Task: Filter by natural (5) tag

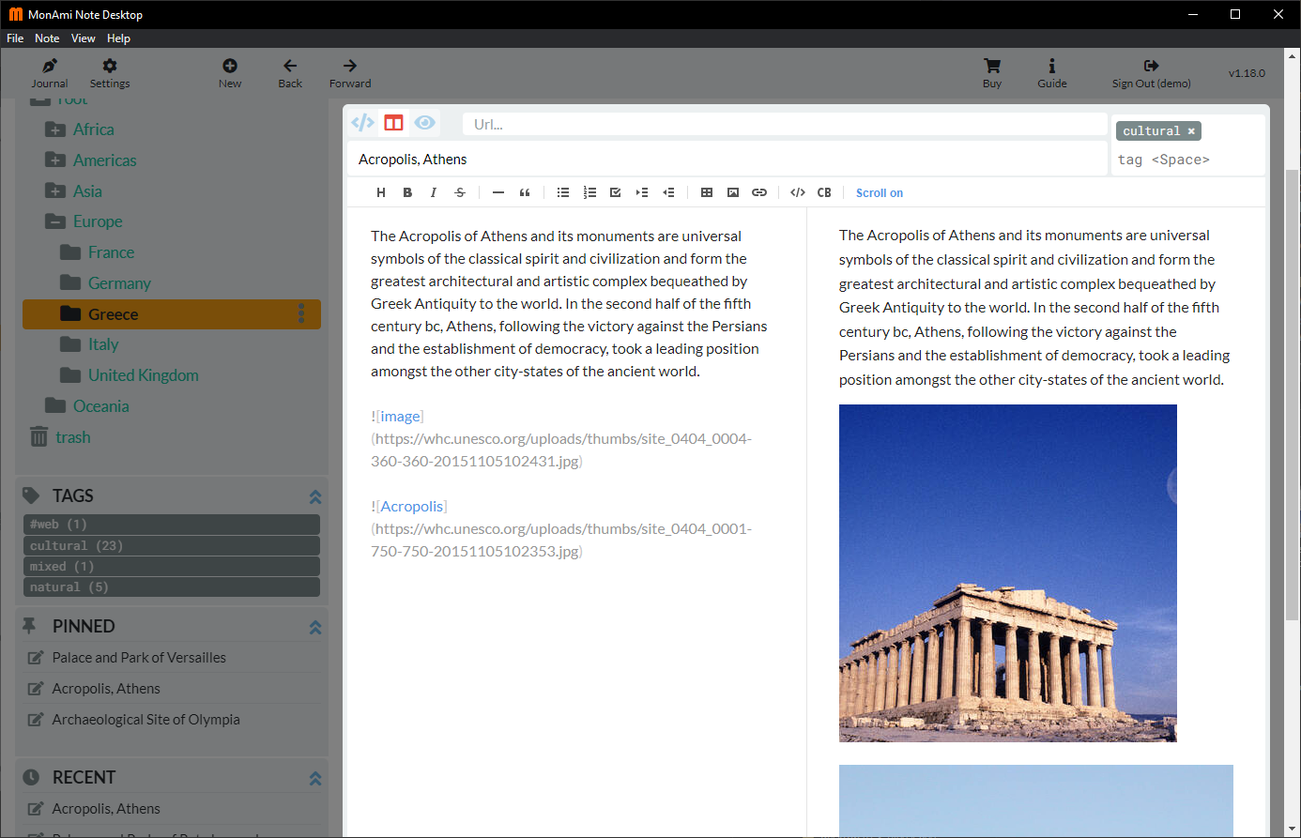Action: 172,587
